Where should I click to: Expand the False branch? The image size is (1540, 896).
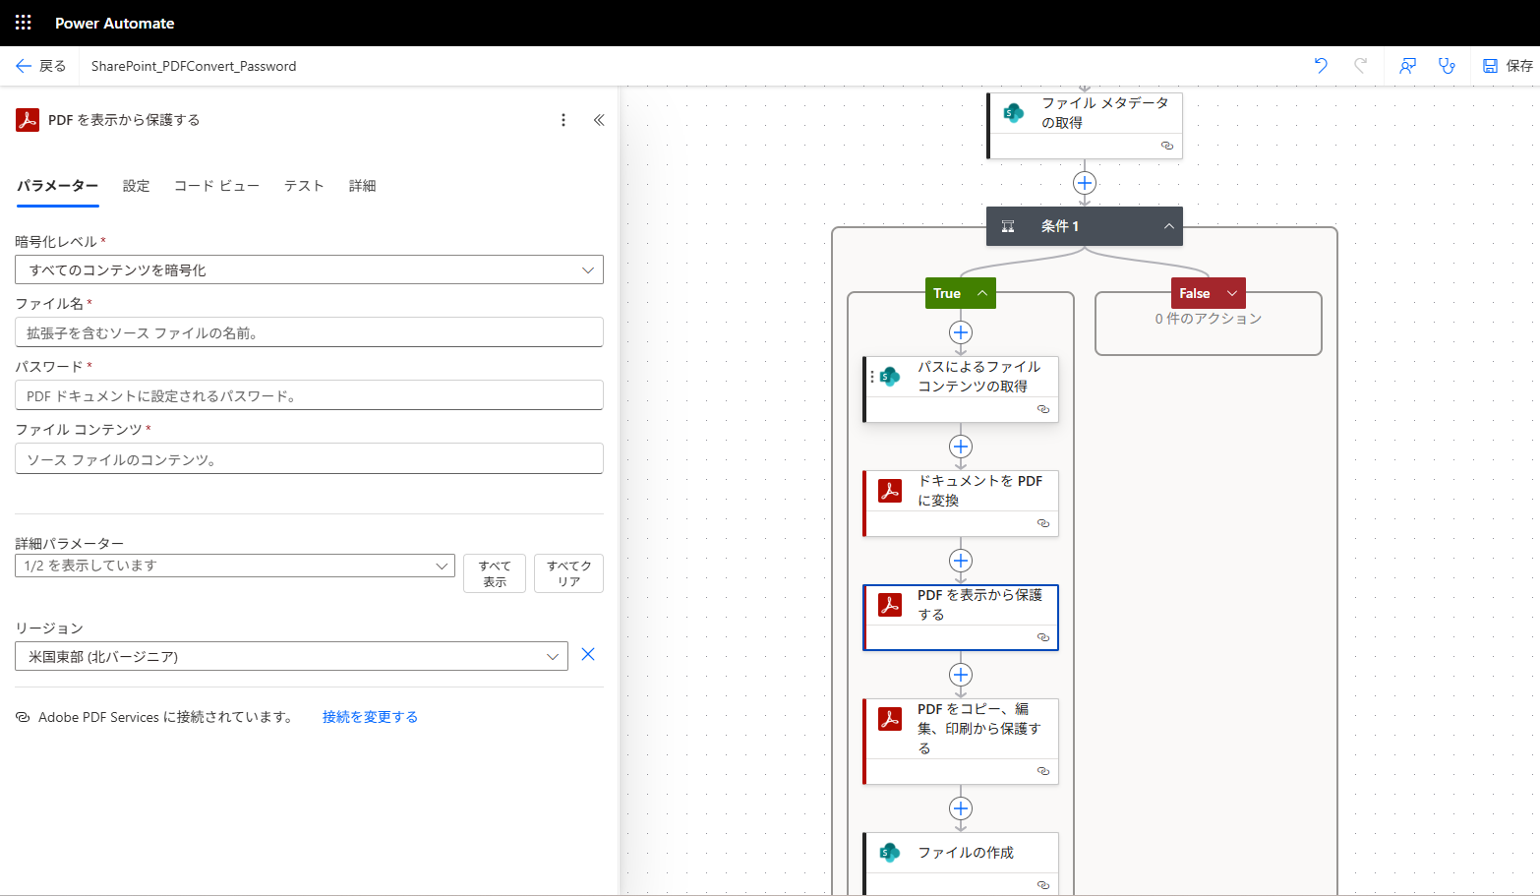1232,293
